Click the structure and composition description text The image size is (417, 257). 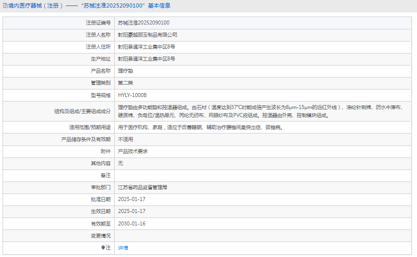261,111
